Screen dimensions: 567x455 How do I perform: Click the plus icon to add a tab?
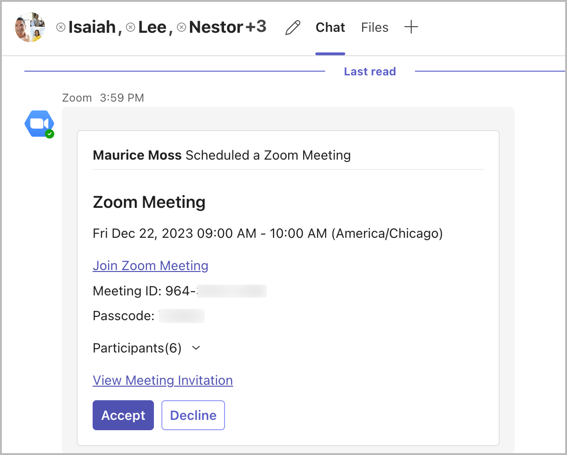tap(411, 27)
